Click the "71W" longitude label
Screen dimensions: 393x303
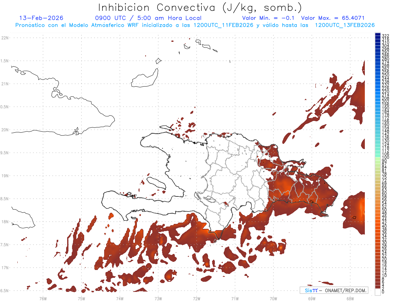pos(235,298)
